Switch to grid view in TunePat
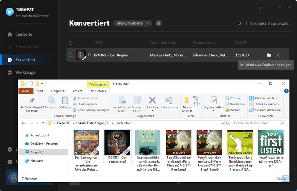 click(x=159, y=23)
